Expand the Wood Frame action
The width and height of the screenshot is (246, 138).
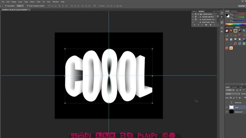click(200, 22)
